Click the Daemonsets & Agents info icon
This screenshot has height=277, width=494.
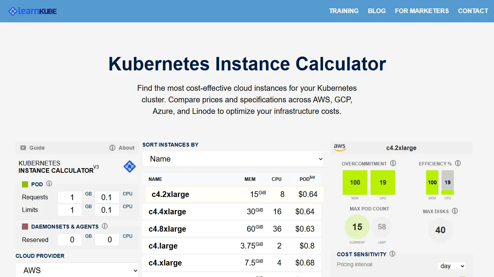[x=105, y=226]
